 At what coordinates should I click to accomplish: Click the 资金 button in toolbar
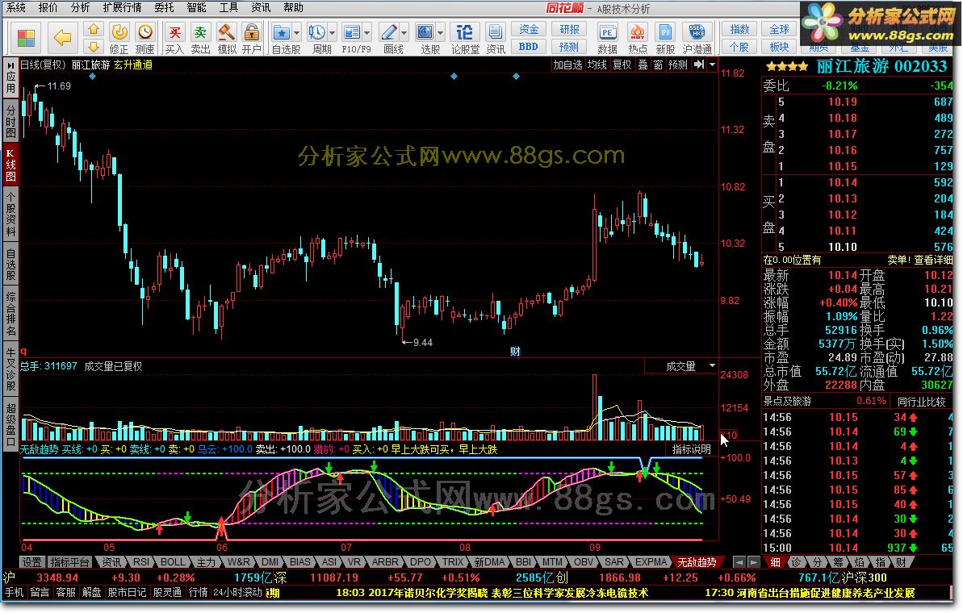coord(528,30)
